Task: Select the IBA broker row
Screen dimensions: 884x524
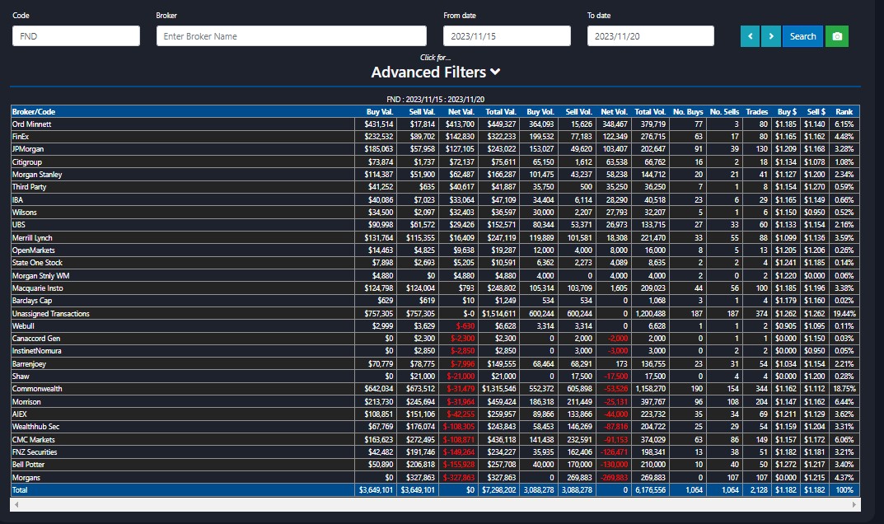Action: tap(435, 199)
